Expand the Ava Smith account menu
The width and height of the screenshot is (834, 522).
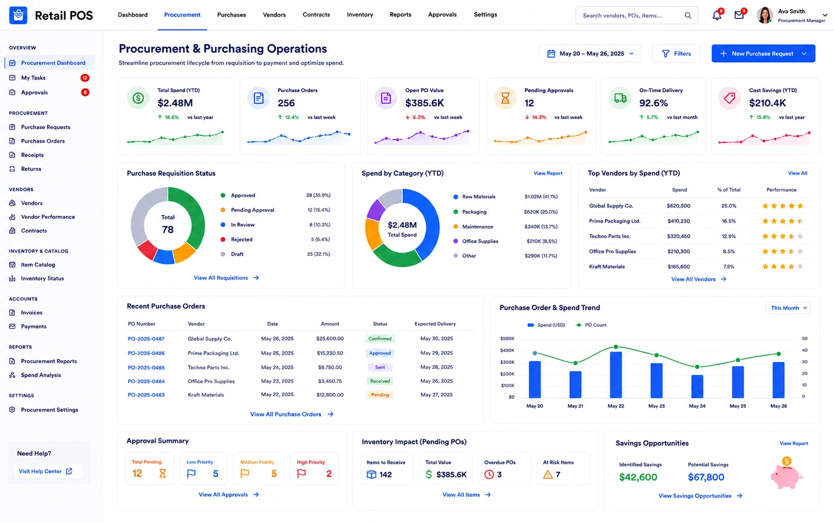point(825,15)
